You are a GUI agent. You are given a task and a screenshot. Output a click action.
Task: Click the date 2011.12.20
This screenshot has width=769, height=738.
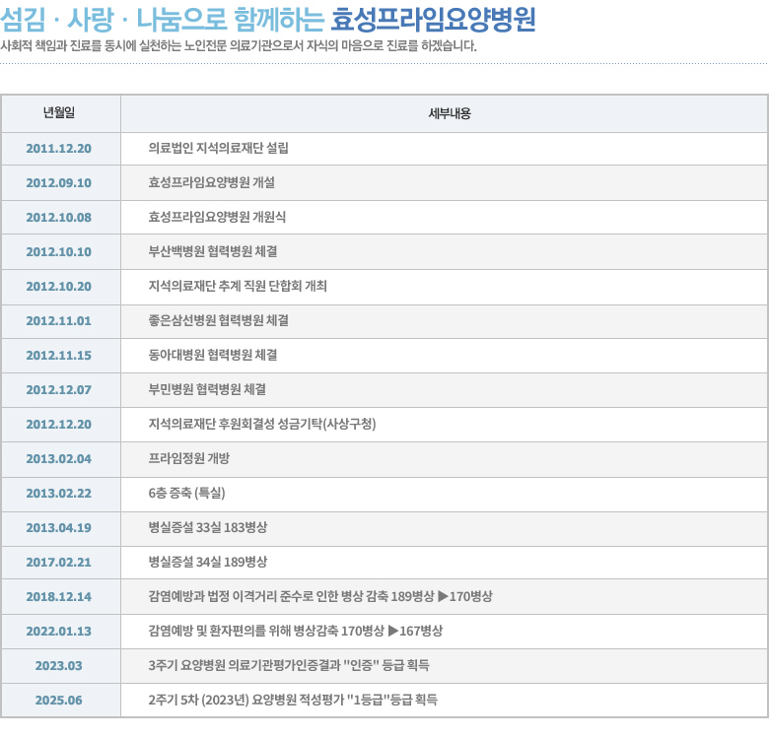click(x=59, y=148)
